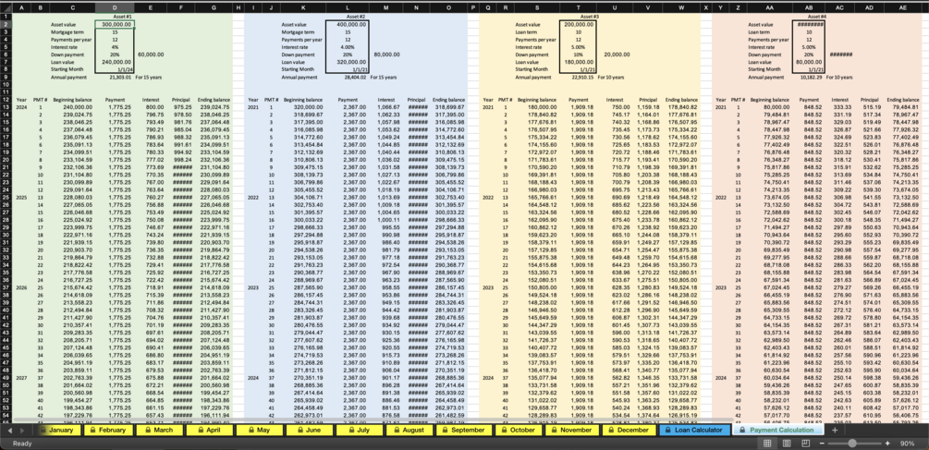The width and height of the screenshot is (929, 450).
Task: Select the June sheet tab
Action: [308, 431]
